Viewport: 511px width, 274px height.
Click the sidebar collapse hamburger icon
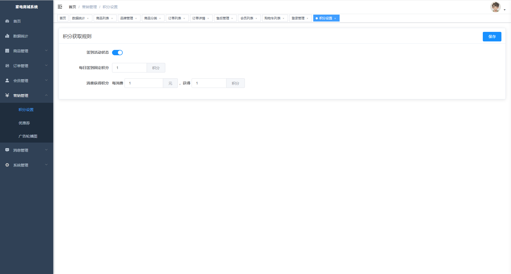pos(60,7)
